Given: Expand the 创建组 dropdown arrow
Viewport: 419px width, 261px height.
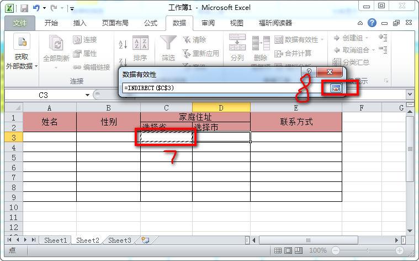Looking at the screenshot, I should click(x=367, y=38).
